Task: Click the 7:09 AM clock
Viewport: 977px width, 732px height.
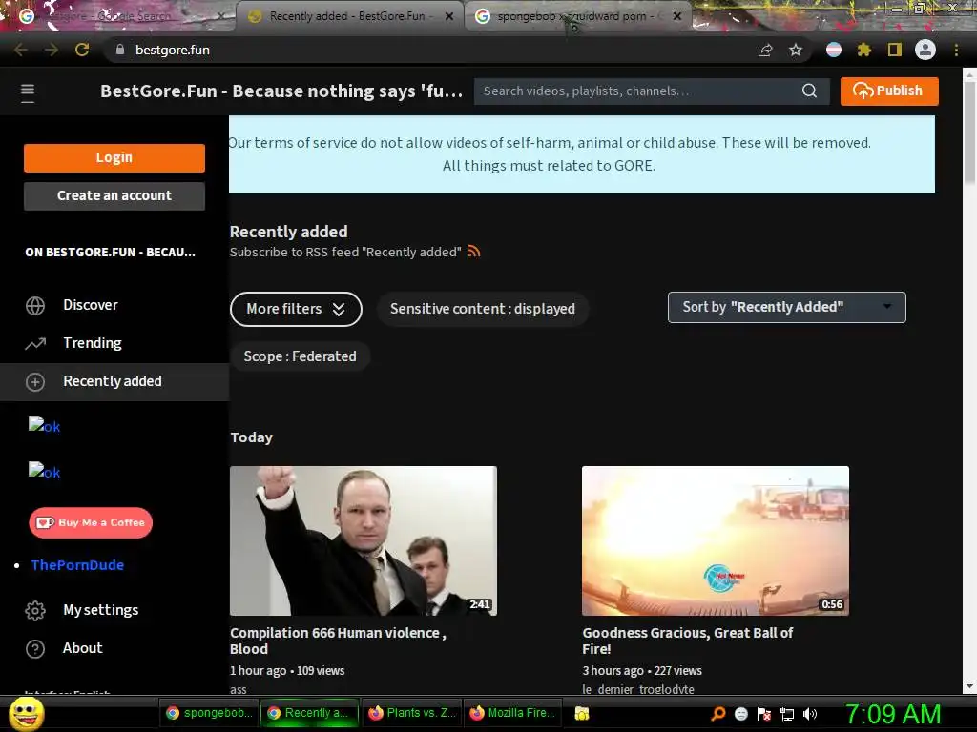Action: tap(892, 714)
